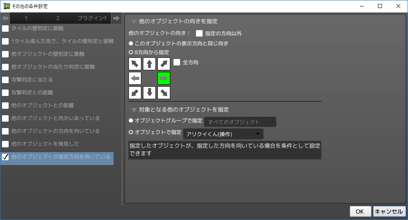
Task: Check 他のオブジェクトを発見した
Action: pyautogui.click(x=5, y=144)
